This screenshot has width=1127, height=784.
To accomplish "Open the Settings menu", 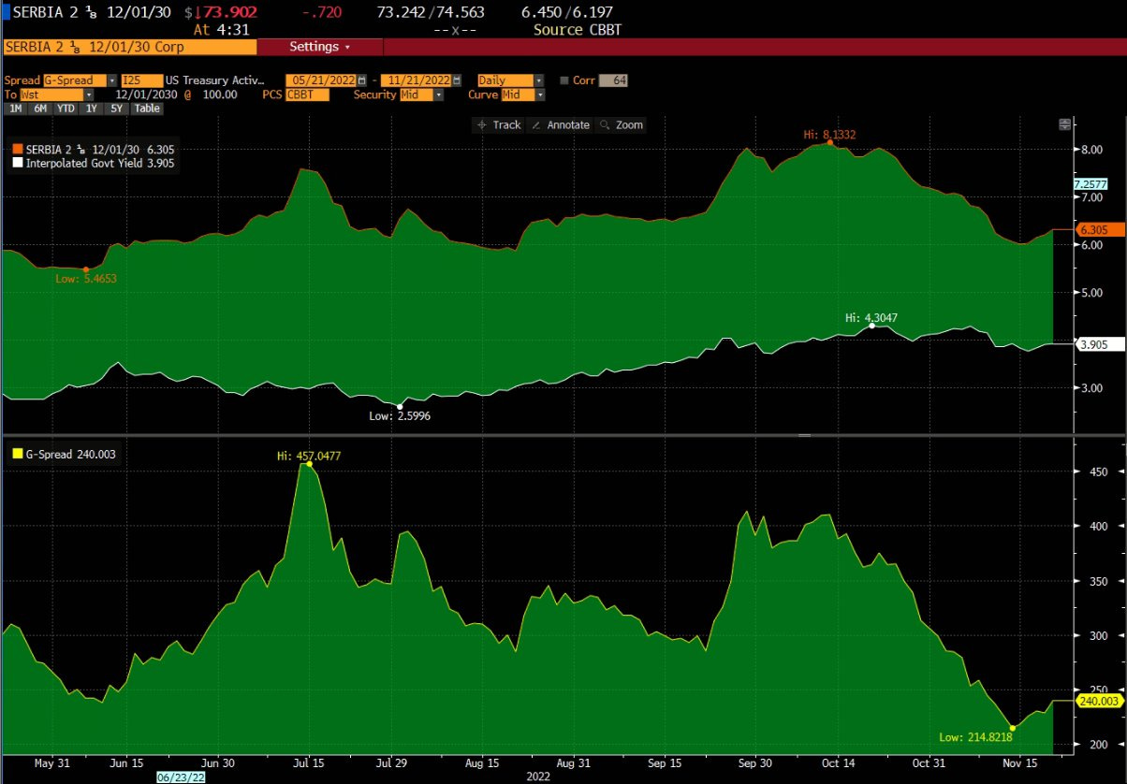I will point(319,46).
